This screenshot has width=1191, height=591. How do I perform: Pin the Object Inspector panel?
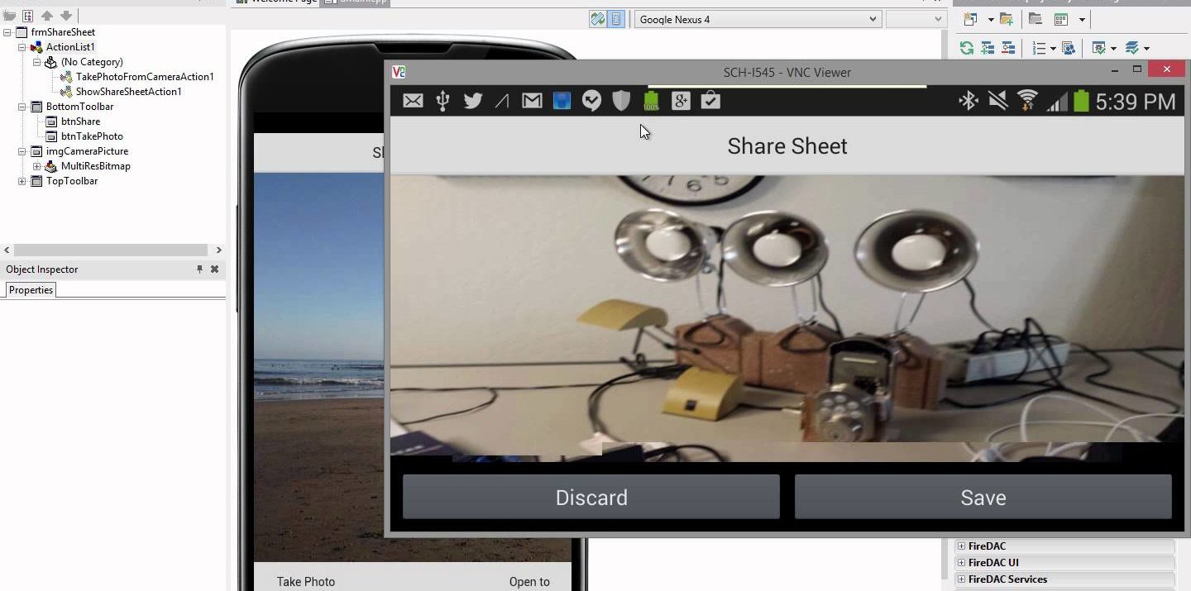coord(199,269)
